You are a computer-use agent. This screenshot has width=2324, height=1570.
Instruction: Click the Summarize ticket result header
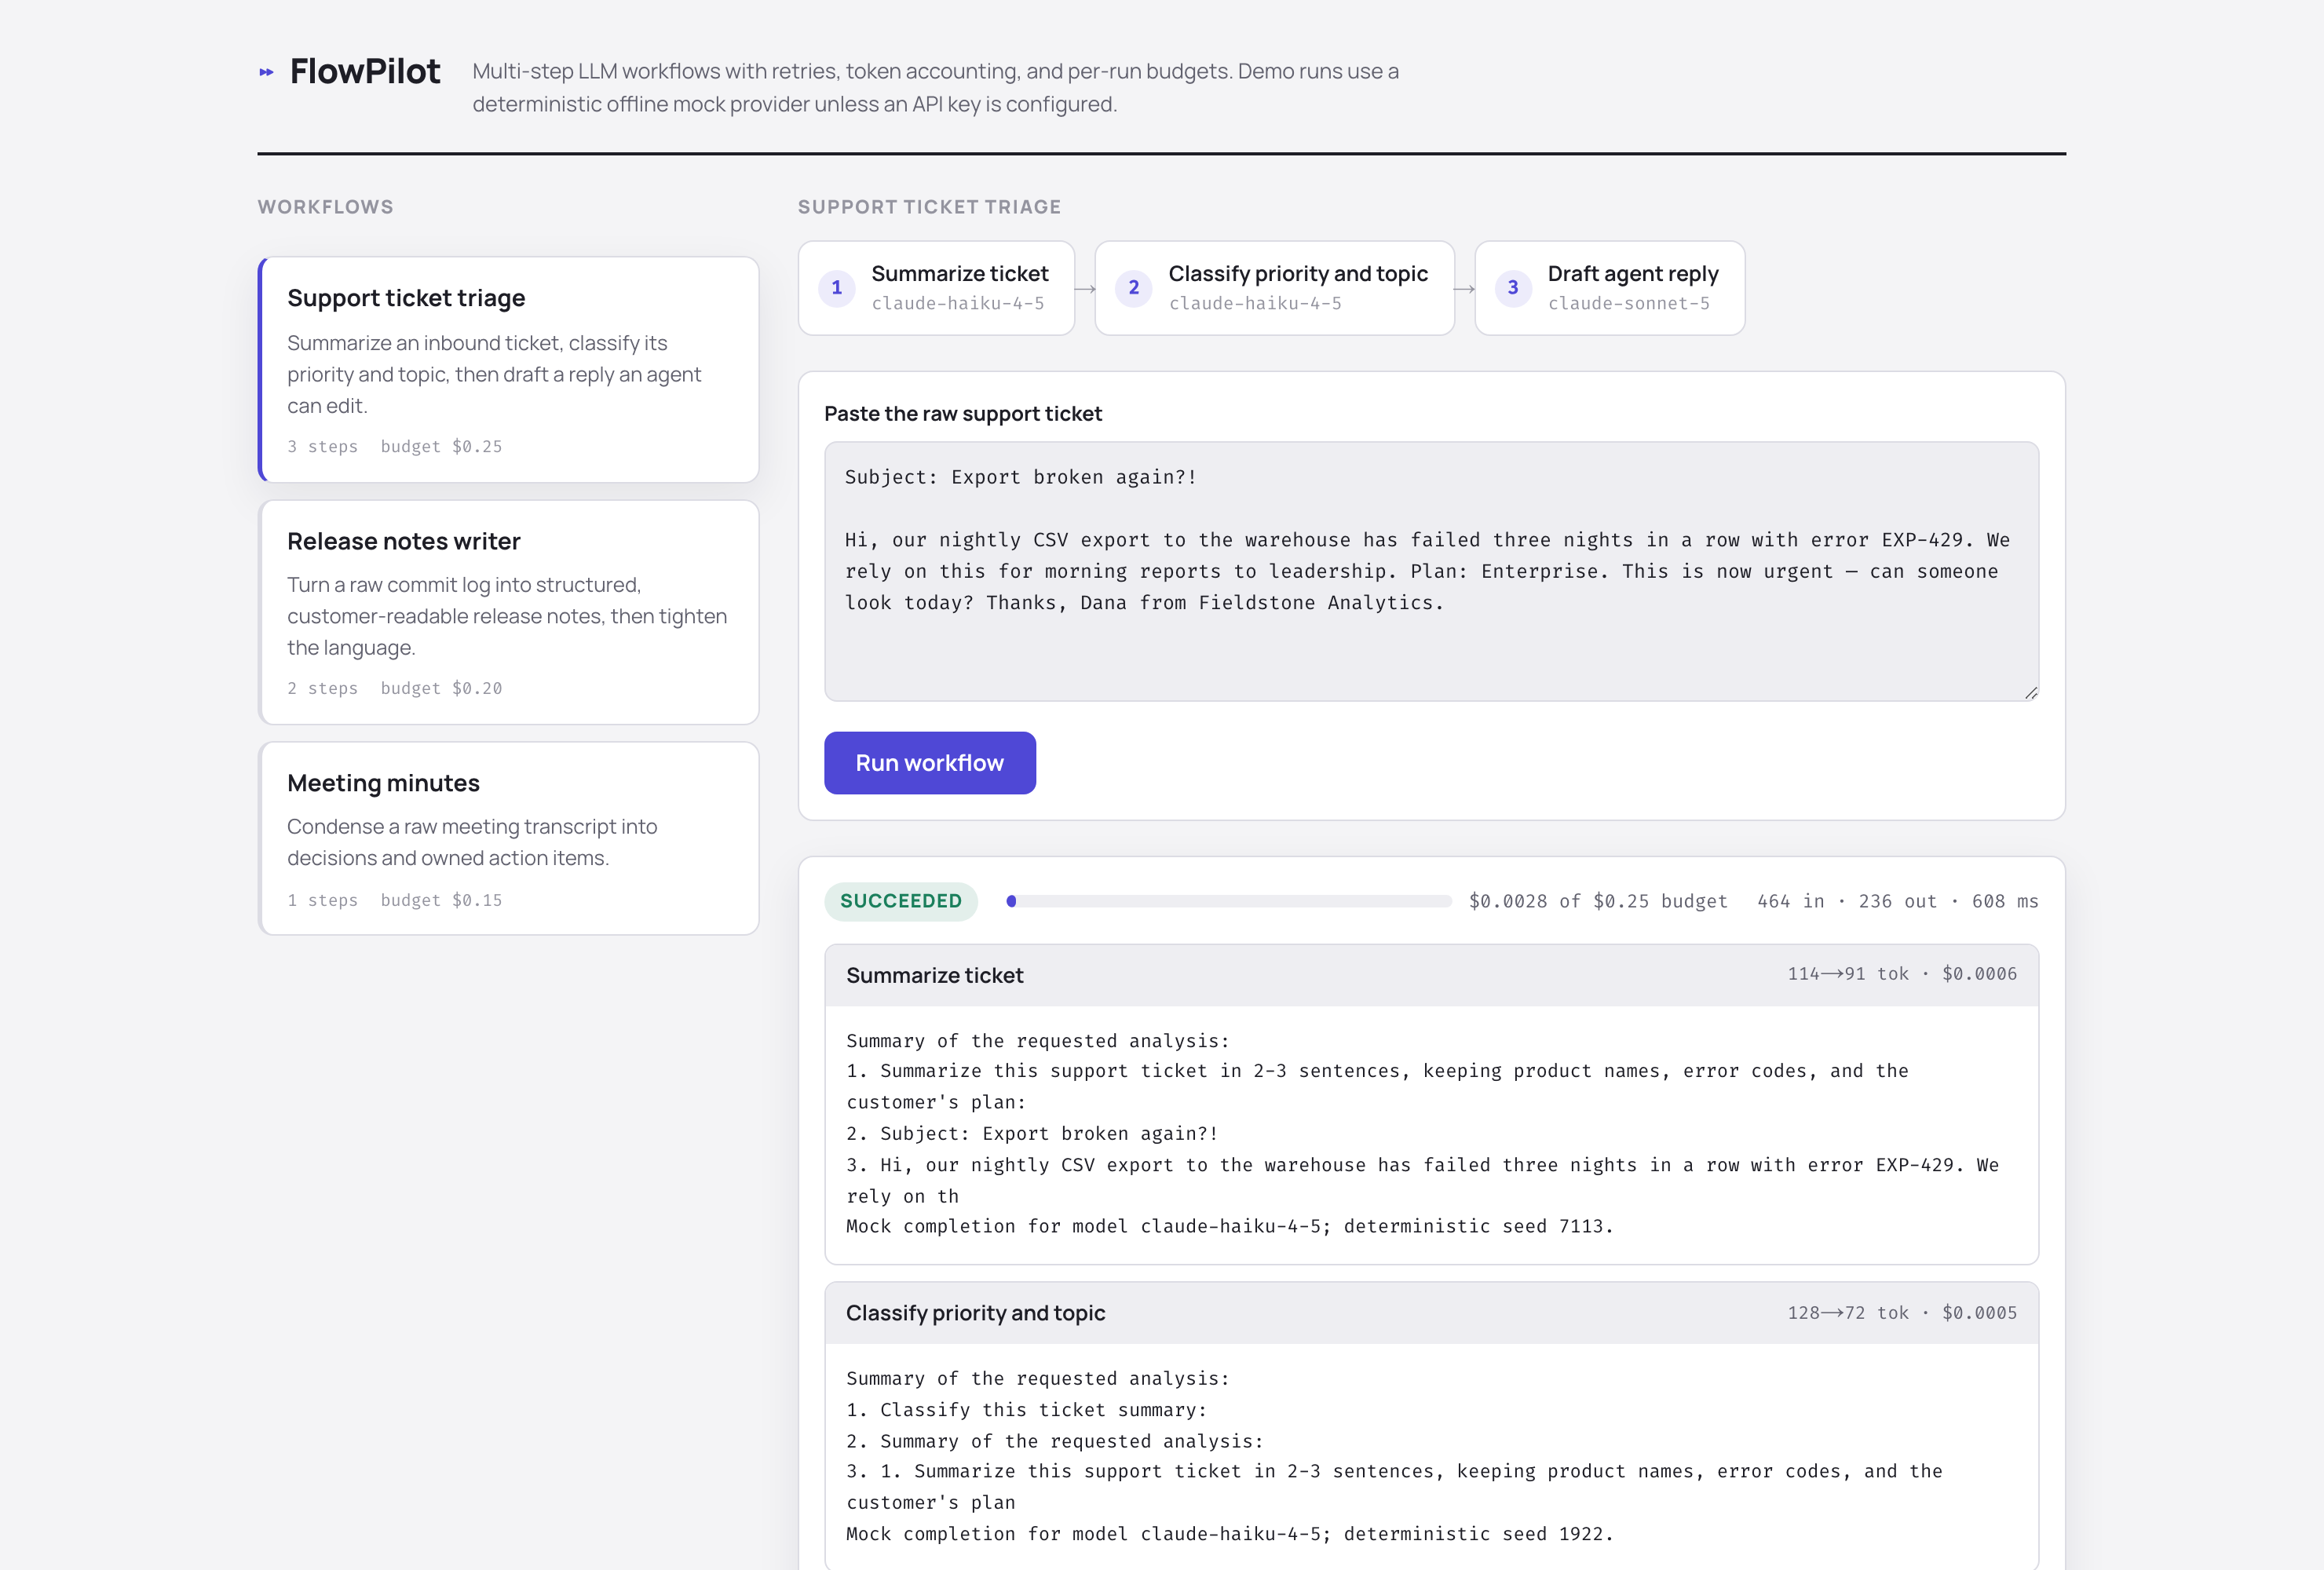click(1431, 975)
